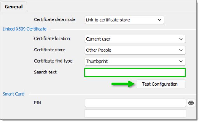200x123 pixels.
Task: Click the Certificate store label
Action: (50, 50)
